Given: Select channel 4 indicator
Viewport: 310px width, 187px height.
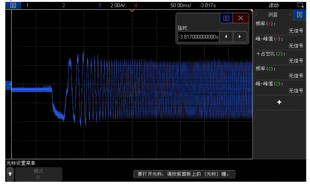Looking at the screenshot, I should point(136,5).
